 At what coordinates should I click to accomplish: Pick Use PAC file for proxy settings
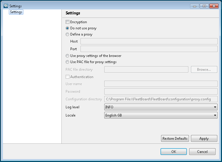point(68,62)
